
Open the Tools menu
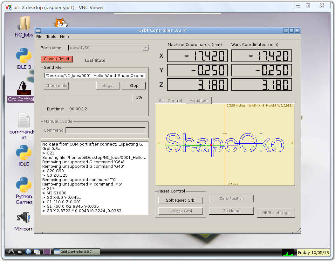pos(51,37)
